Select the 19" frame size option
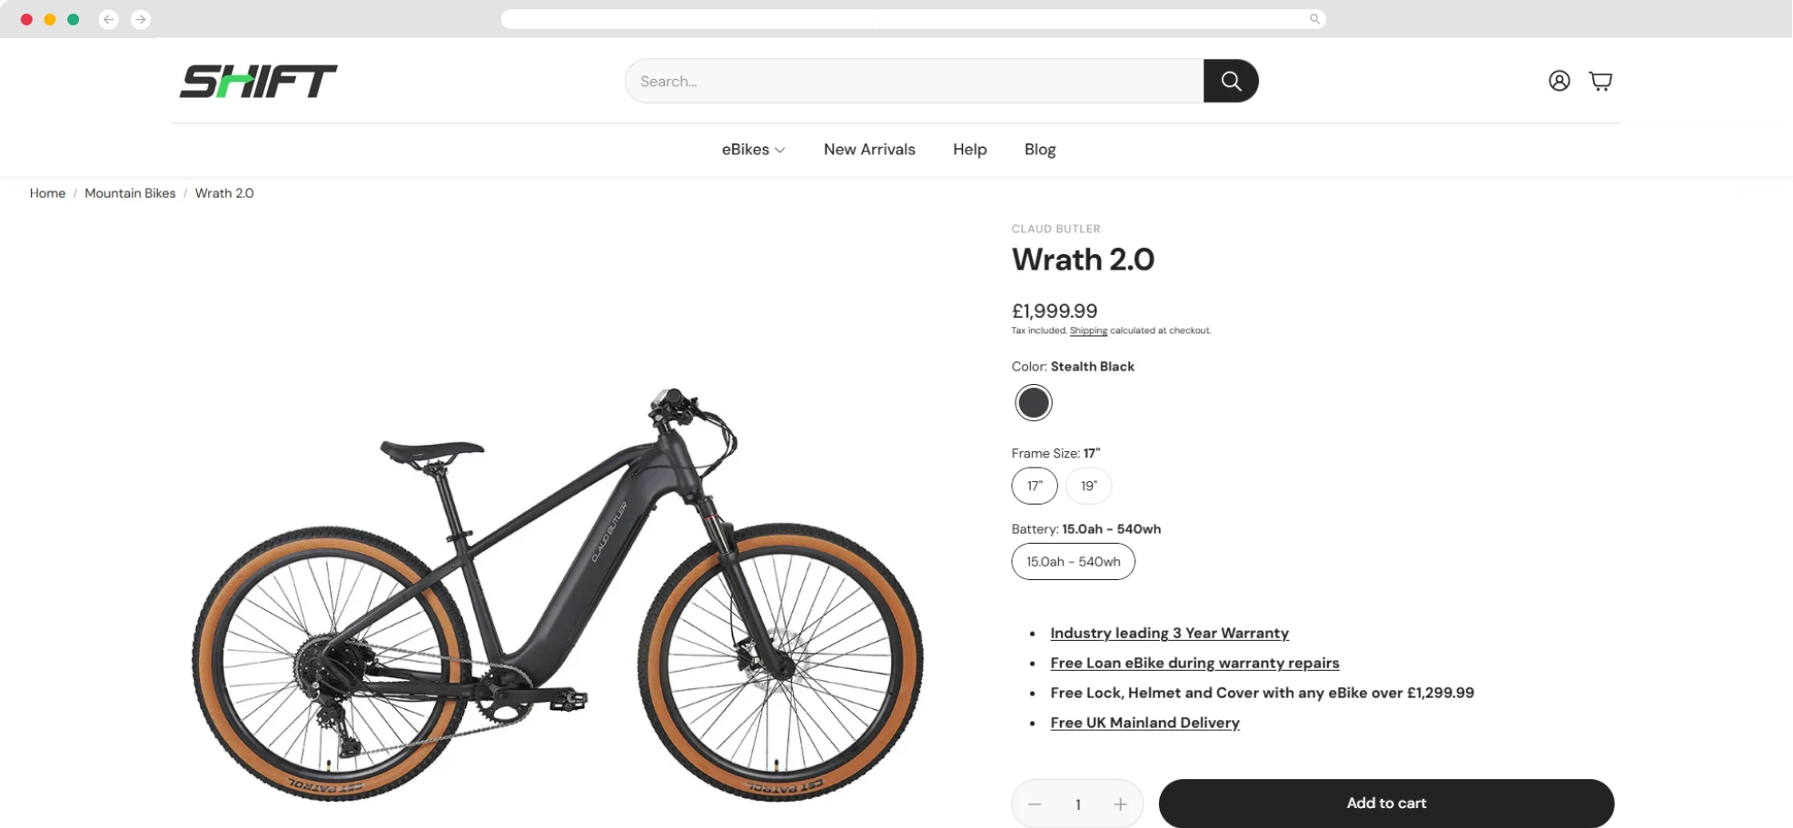Image resolution: width=1793 pixels, height=828 pixels. [1088, 486]
